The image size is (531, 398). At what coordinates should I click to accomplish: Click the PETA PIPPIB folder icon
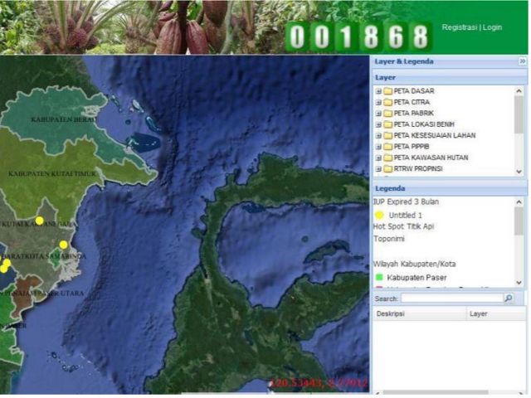pyautogui.click(x=387, y=146)
